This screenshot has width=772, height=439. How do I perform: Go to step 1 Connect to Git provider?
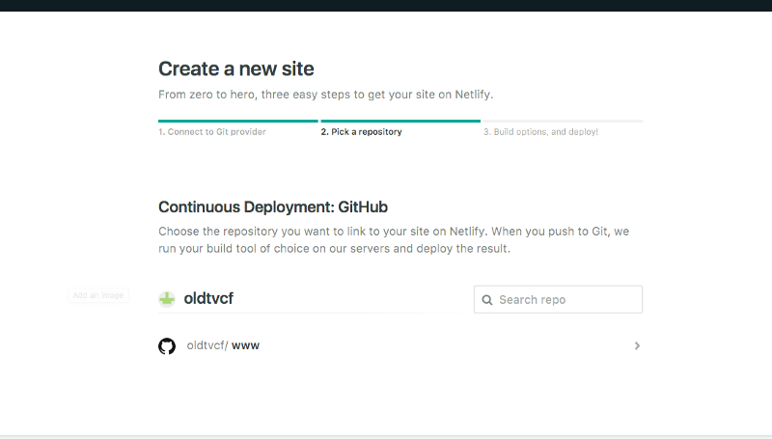point(212,132)
